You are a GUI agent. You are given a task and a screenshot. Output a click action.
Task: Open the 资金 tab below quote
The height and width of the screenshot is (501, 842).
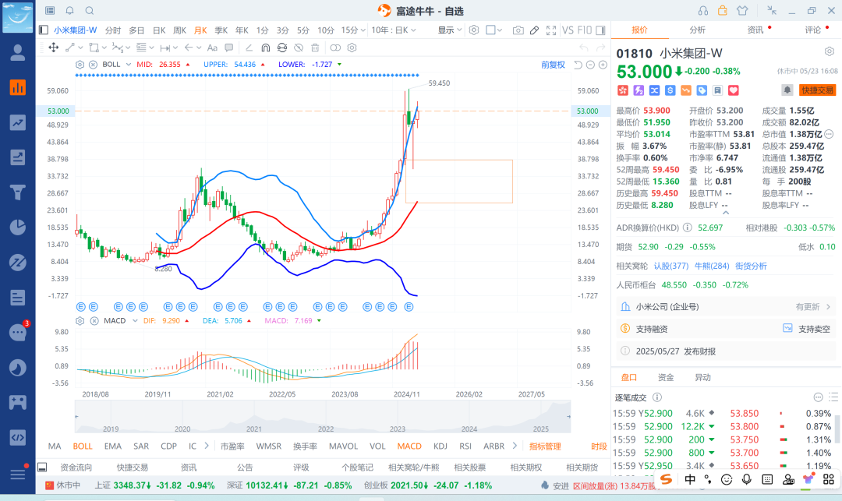tap(666, 377)
